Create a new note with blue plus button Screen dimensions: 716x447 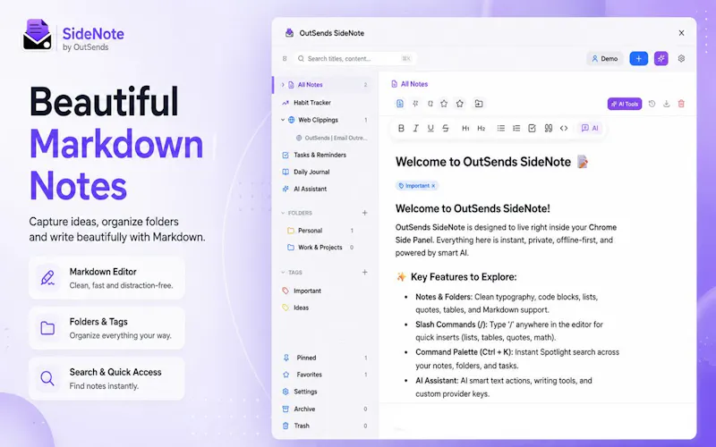pos(638,58)
